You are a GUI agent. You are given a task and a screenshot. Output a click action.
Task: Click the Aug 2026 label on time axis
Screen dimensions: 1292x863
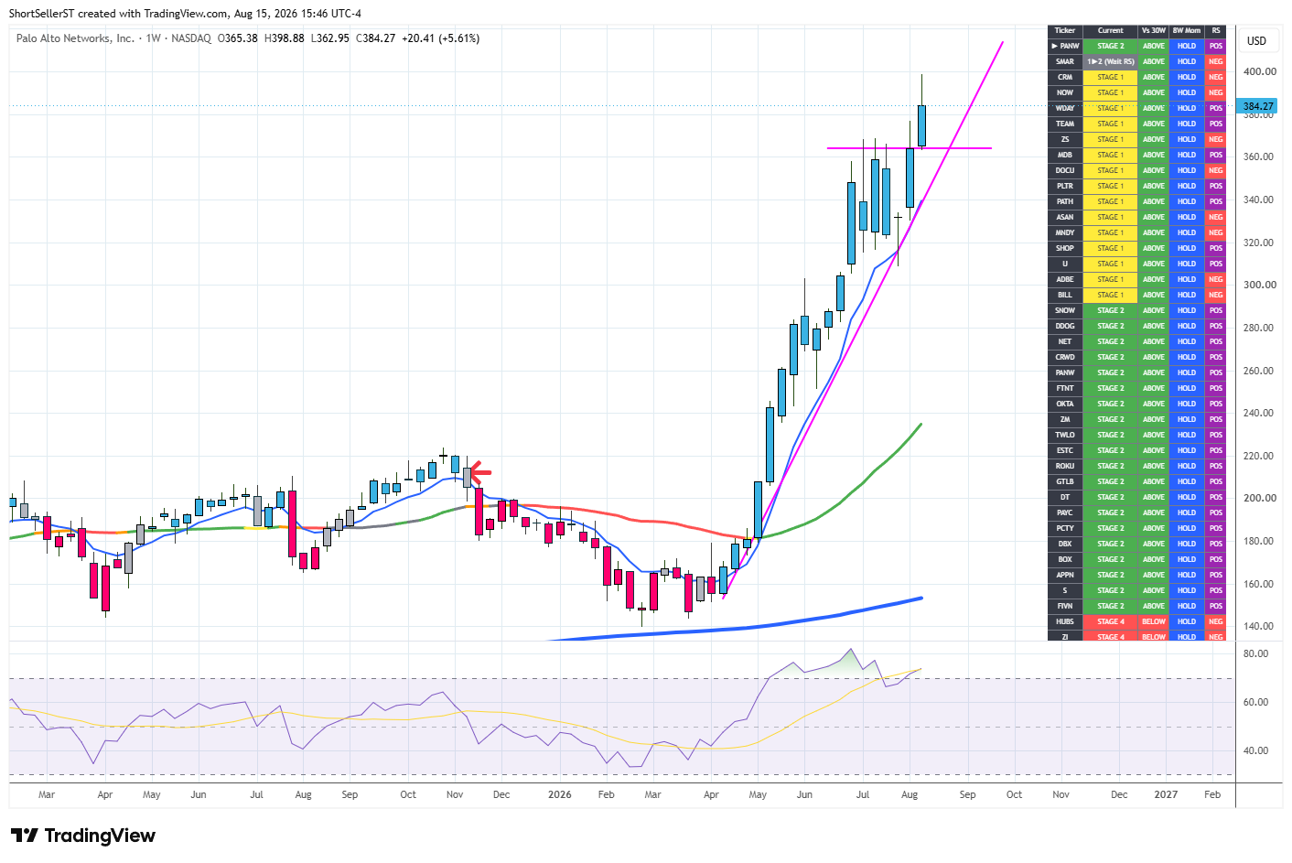[x=910, y=794]
